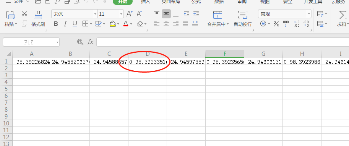Apply the thousands separator 000 icon
The width and height of the screenshot is (349, 146).
pyautogui.click(x=286, y=24)
